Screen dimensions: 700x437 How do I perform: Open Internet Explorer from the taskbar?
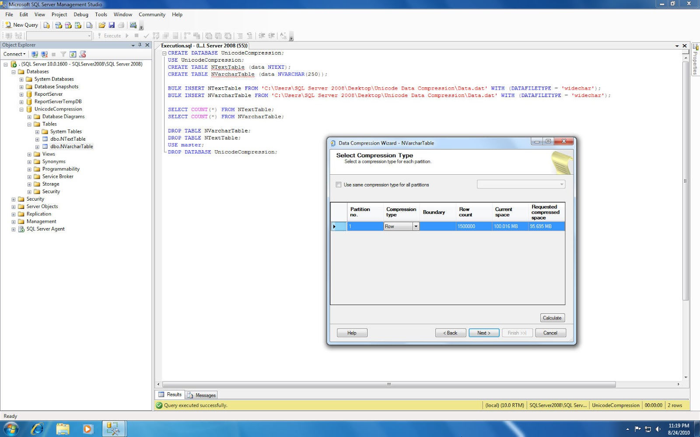37,429
